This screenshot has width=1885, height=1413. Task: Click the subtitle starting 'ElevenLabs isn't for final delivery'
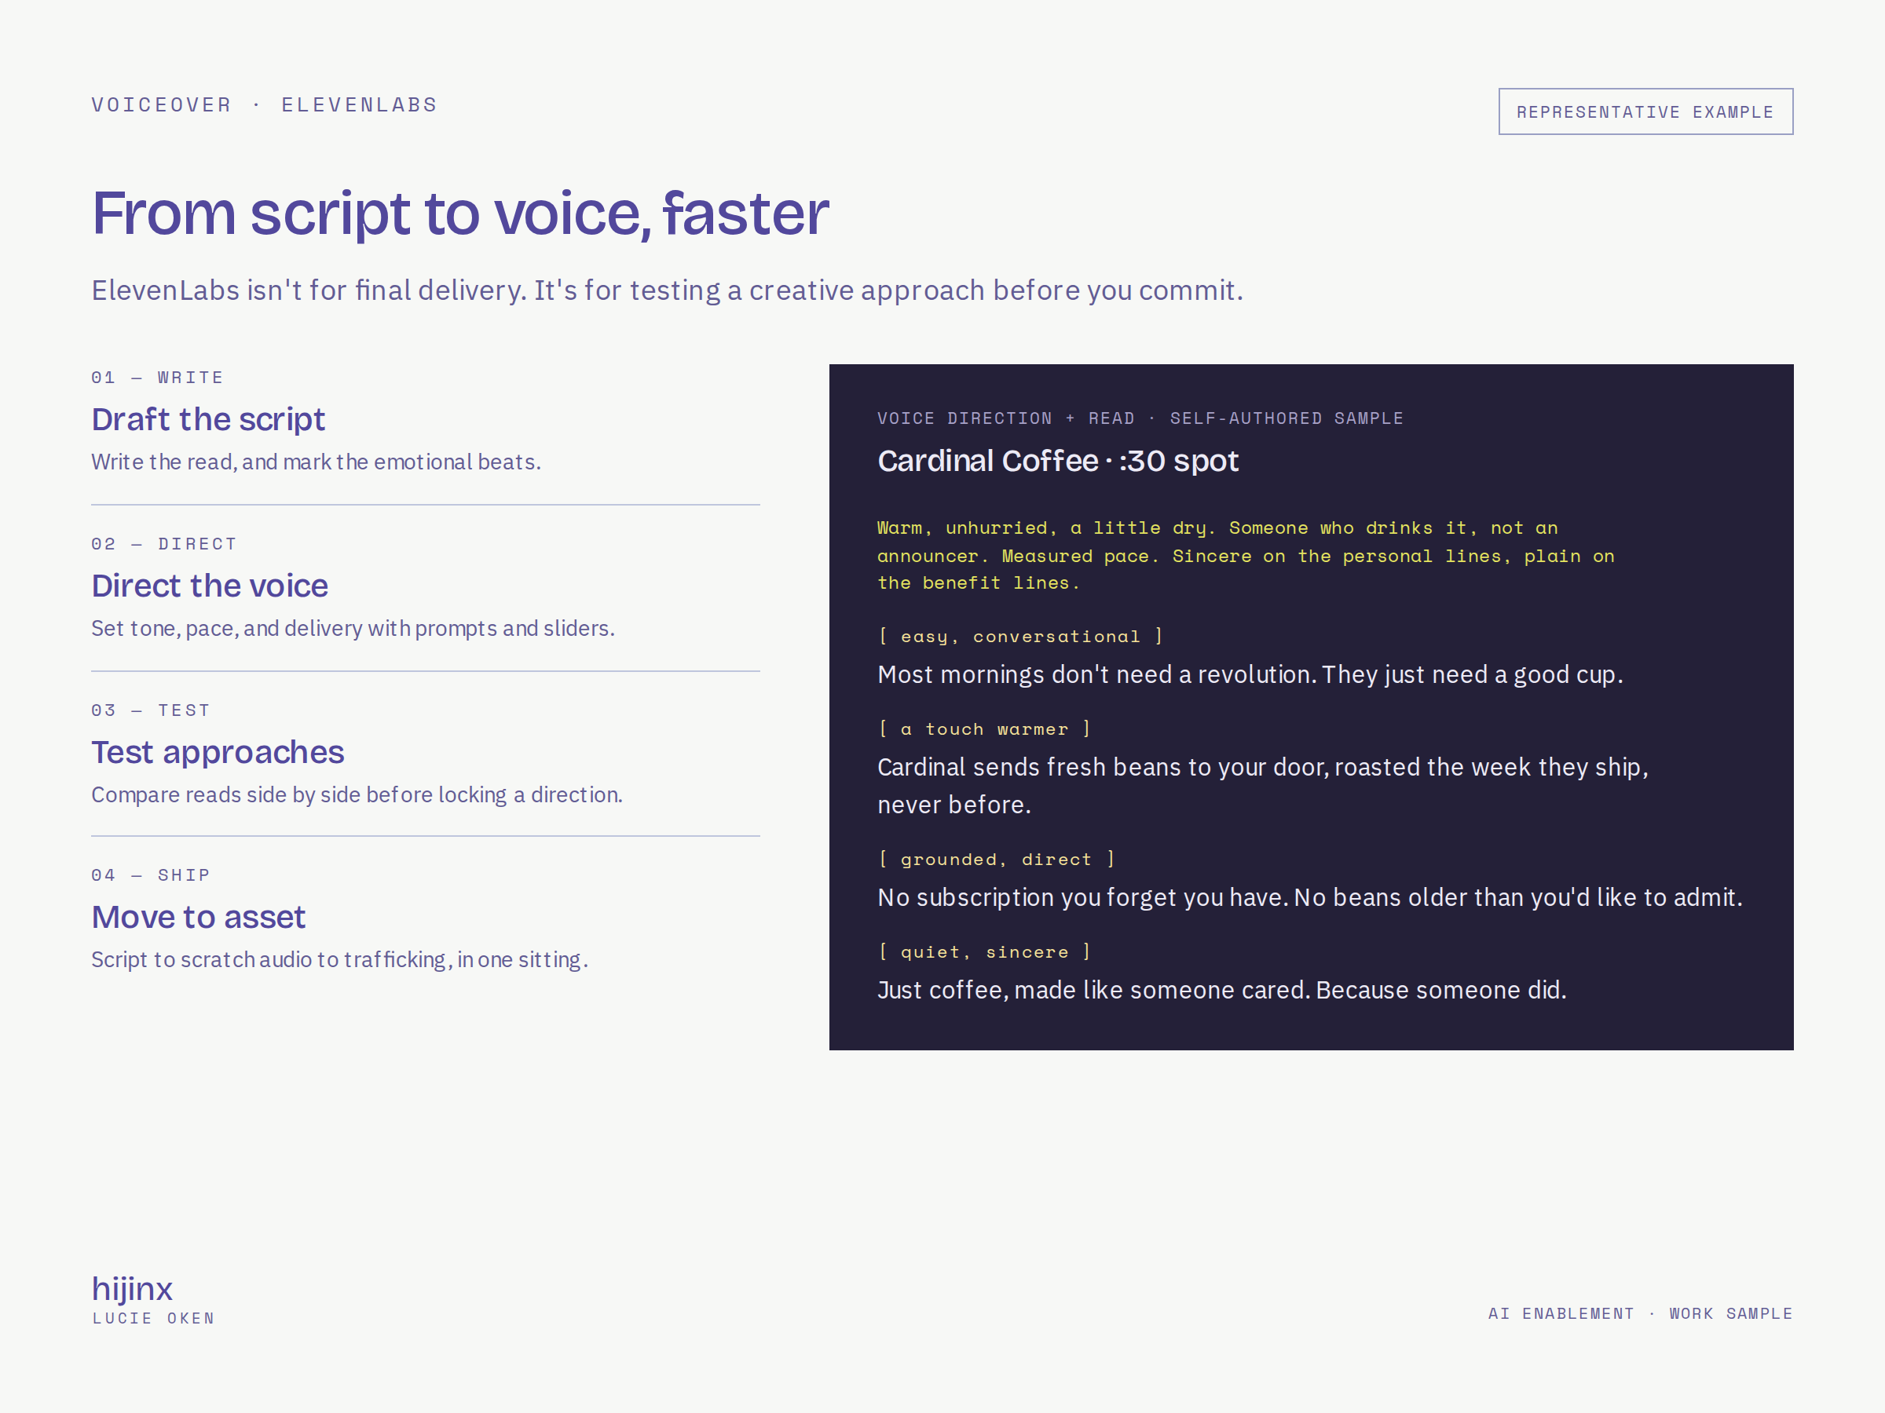click(x=668, y=290)
